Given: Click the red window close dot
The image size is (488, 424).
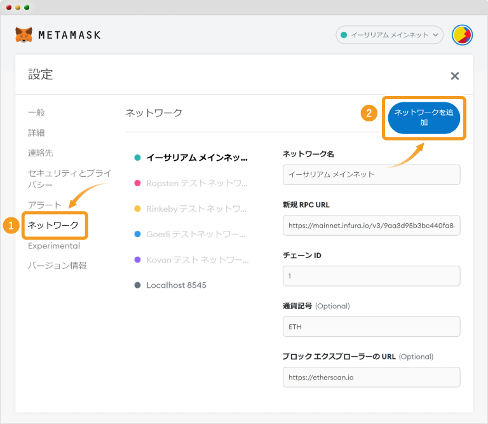Looking at the screenshot, I should pyautogui.click(x=9, y=8).
